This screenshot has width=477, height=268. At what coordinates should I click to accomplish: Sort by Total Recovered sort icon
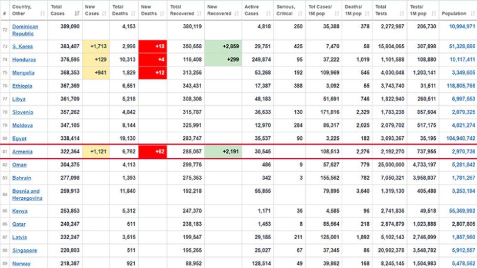point(199,14)
